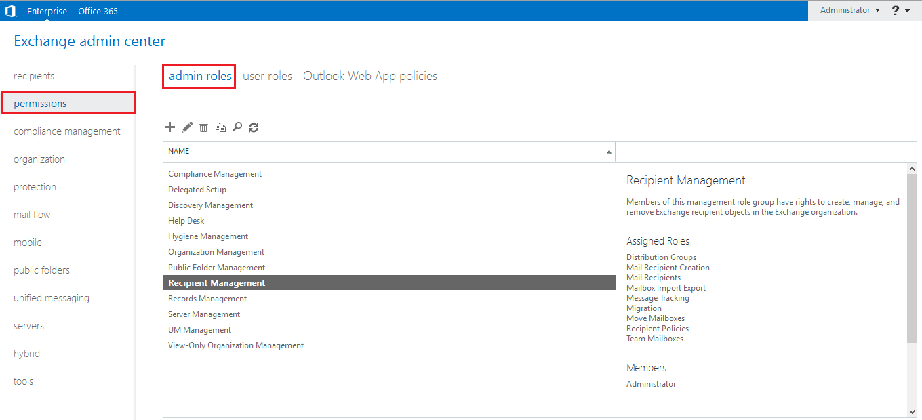Select the Help Desk role group

[186, 221]
